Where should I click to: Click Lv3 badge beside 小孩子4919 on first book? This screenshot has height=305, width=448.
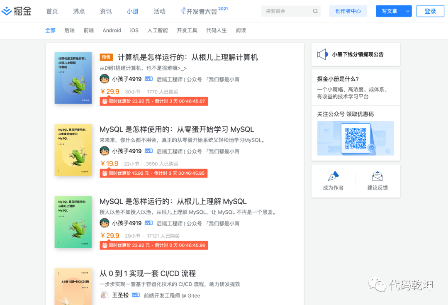(149, 79)
